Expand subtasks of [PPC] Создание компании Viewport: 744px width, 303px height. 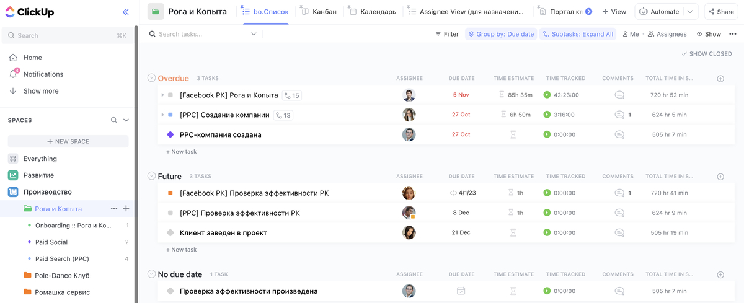pos(162,115)
